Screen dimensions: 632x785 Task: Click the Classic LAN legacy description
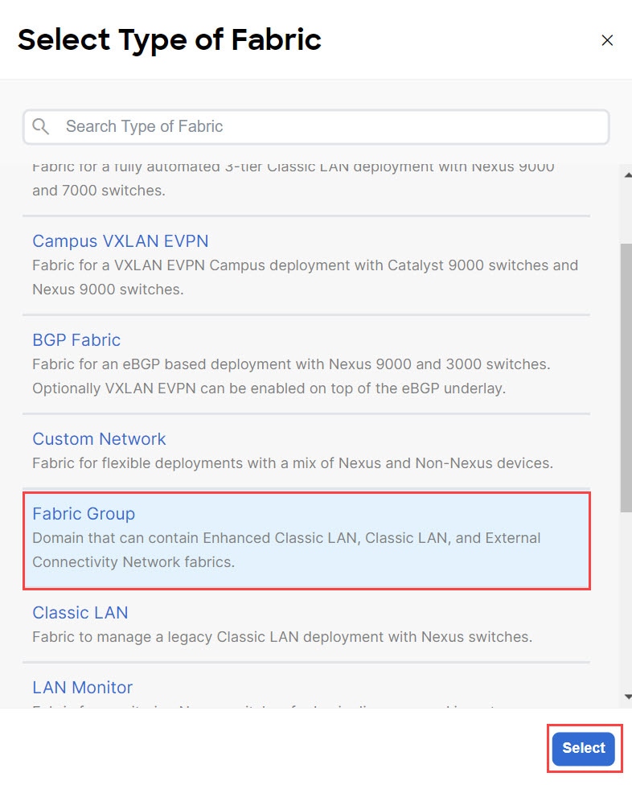tap(282, 637)
